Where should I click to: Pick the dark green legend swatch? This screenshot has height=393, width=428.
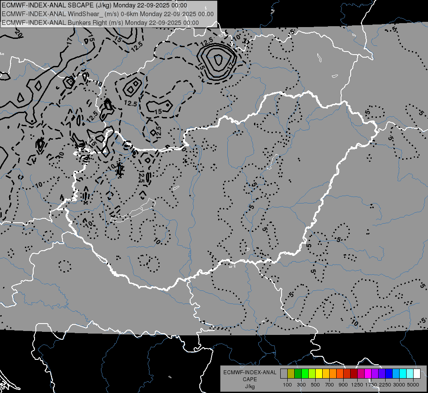[298, 374]
